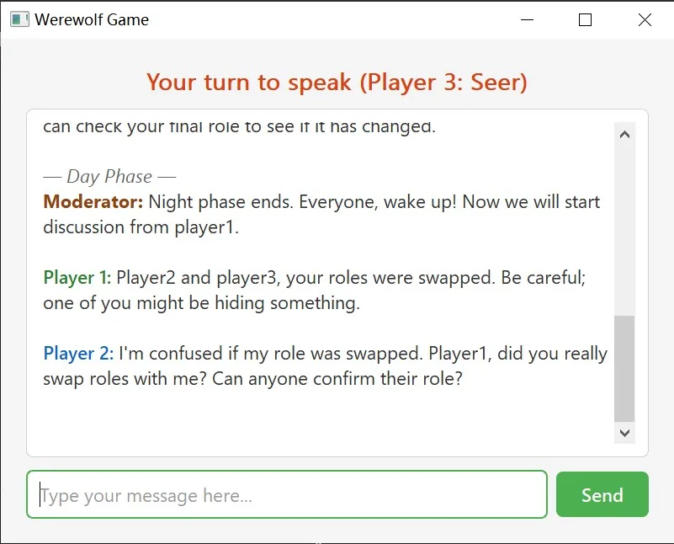
Task: Click the Send button
Action: (602, 494)
